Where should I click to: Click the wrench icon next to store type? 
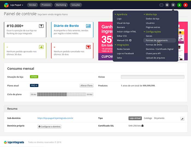(x=182, y=119)
